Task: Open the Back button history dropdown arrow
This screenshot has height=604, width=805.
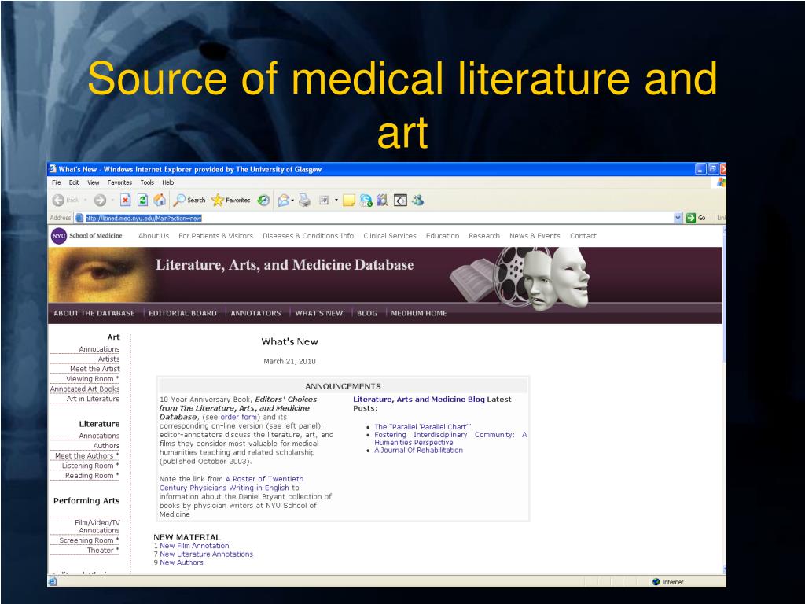Action: pos(86,201)
